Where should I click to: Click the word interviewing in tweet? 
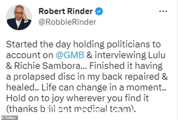coord(120,55)
